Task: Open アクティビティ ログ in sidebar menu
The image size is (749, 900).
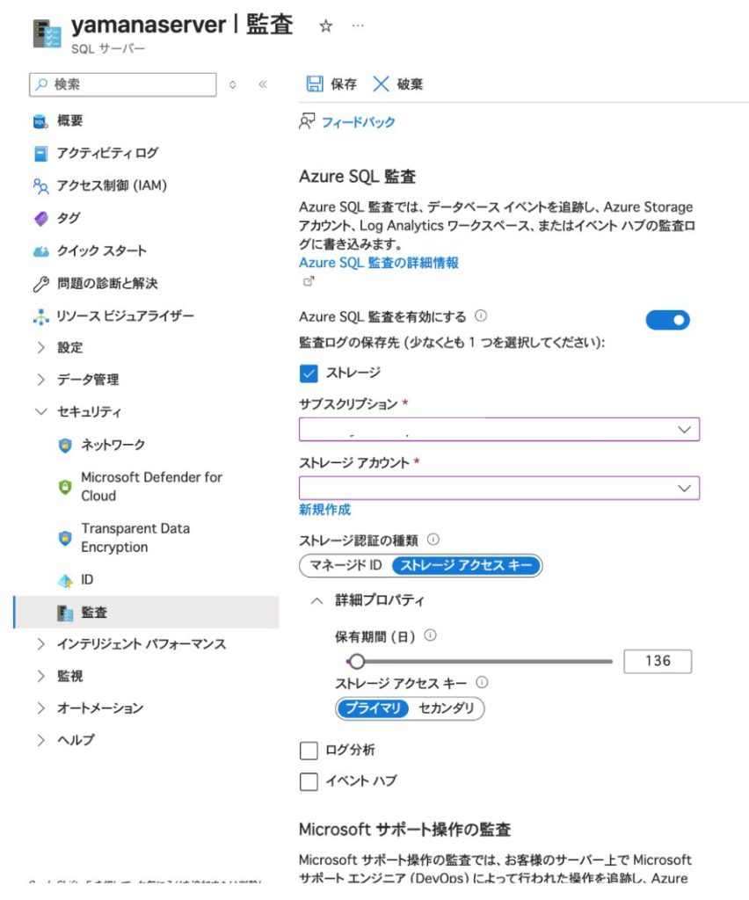Action: (107, 153)
